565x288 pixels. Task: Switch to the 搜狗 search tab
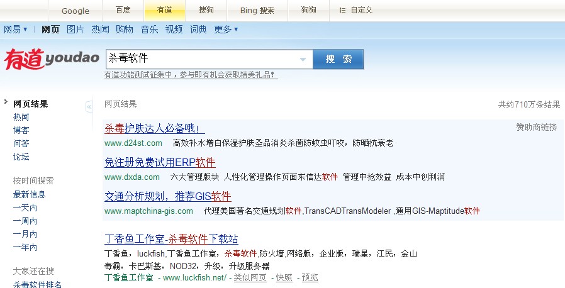tap(206, 11)
